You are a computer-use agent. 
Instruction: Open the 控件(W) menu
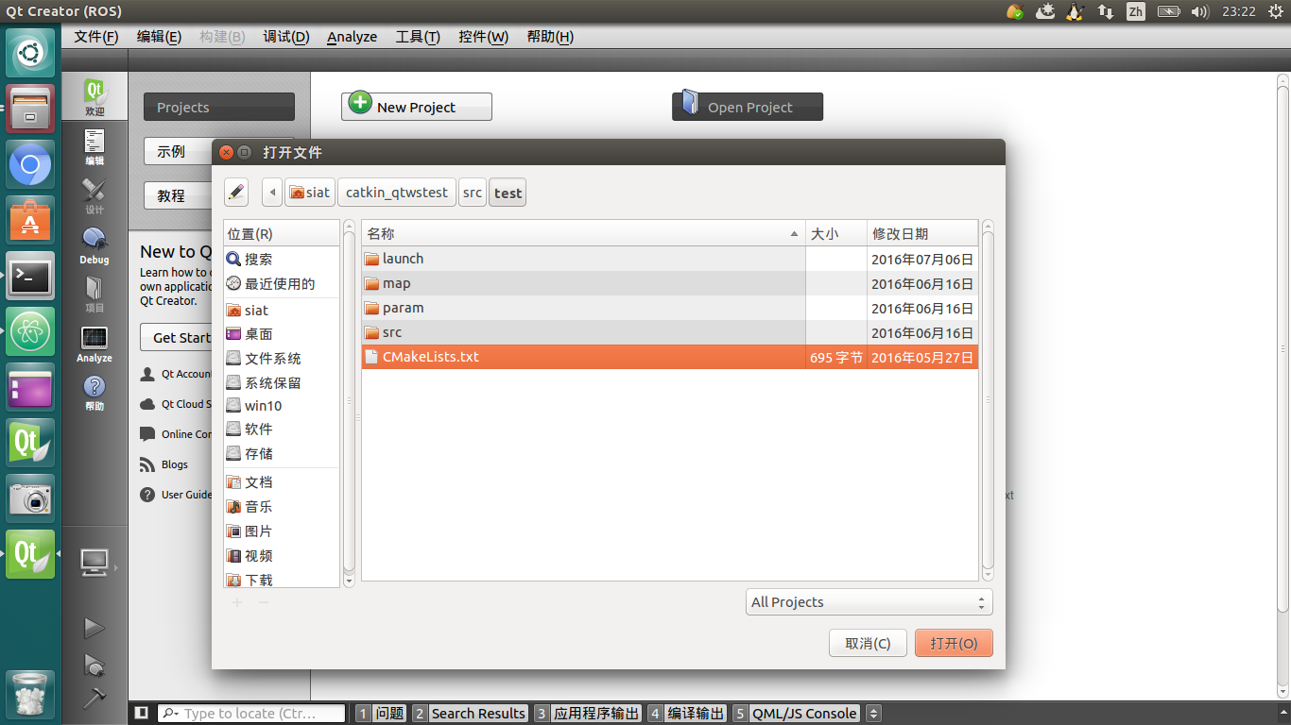pyautogui.click(x=483, y=37)
